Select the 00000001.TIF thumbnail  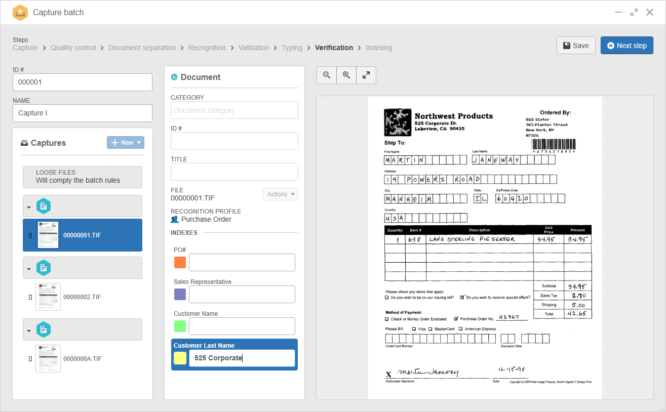(x=48, y=235)
